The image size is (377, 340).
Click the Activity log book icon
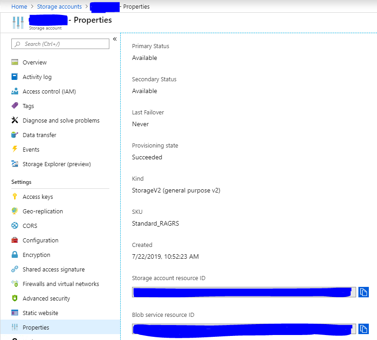[x=15, y=77]
